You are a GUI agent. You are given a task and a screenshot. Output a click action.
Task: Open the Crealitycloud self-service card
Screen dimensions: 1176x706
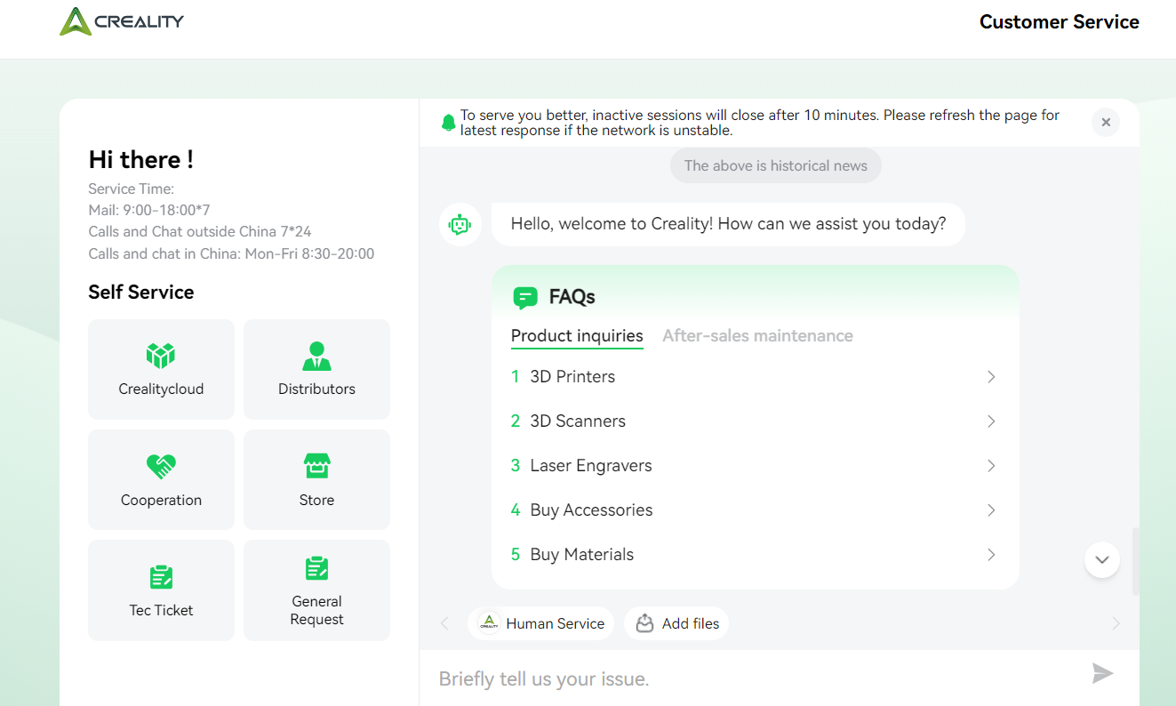pyautogui.click(x=161, y=369)
